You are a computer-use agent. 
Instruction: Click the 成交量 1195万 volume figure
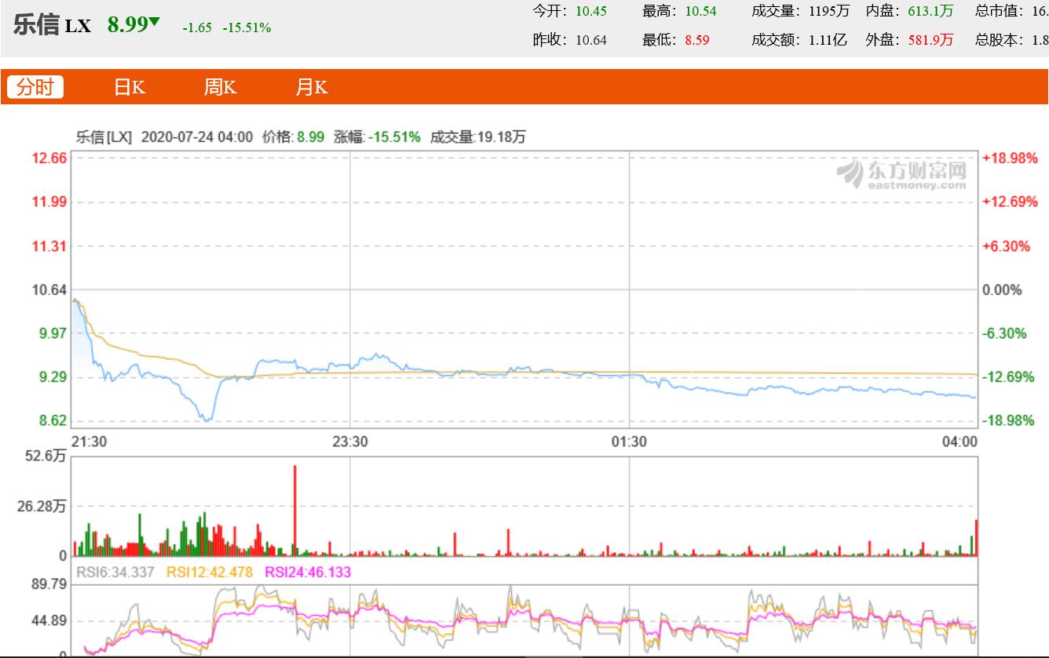pyautogui.click(x=801, y=11)
